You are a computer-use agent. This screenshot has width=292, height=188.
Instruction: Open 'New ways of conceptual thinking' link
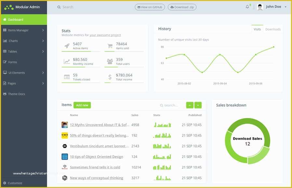[97, 178]
